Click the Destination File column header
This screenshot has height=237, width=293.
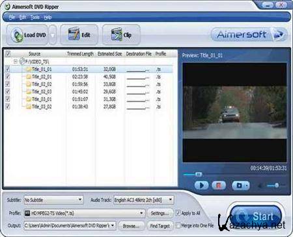139,54
